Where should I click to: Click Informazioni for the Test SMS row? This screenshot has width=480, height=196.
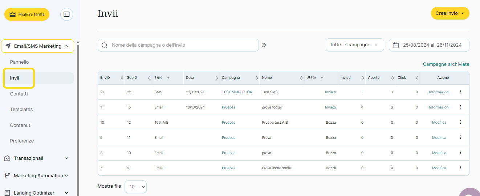coord(439,92)
